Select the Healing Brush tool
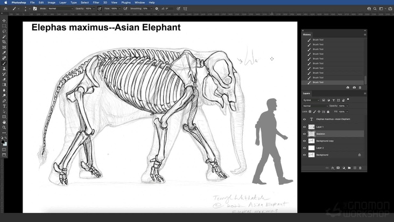 pyautogui.click(x=4, y=58)
